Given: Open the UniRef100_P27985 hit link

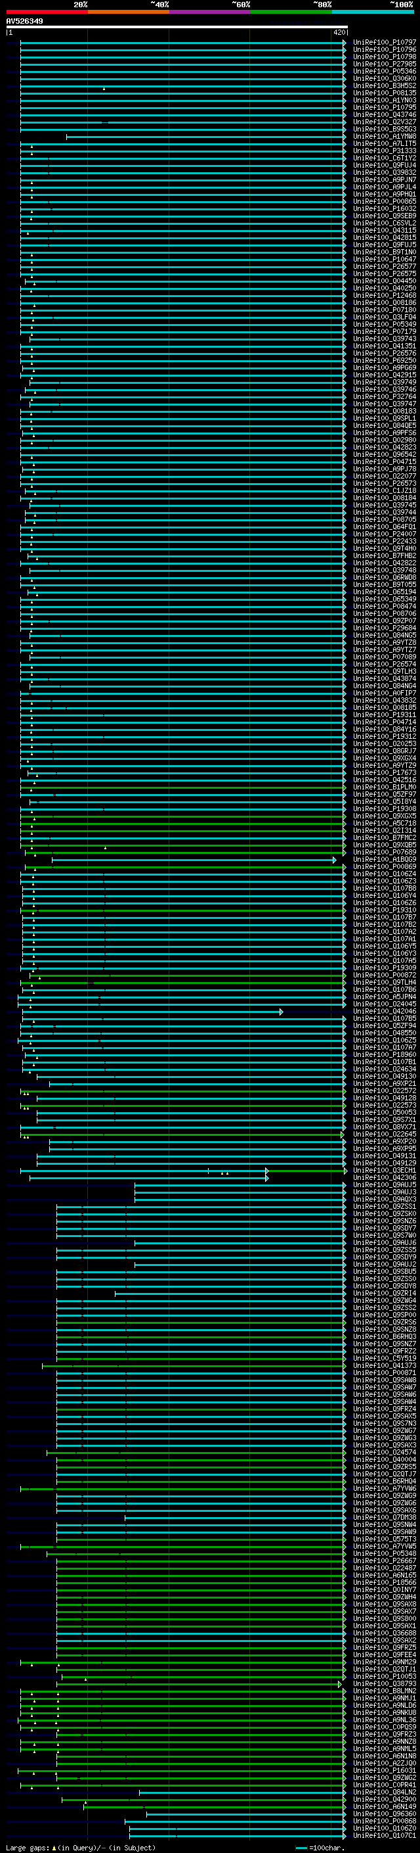Looking at the screenshot, I should click(x=384, y=64).
